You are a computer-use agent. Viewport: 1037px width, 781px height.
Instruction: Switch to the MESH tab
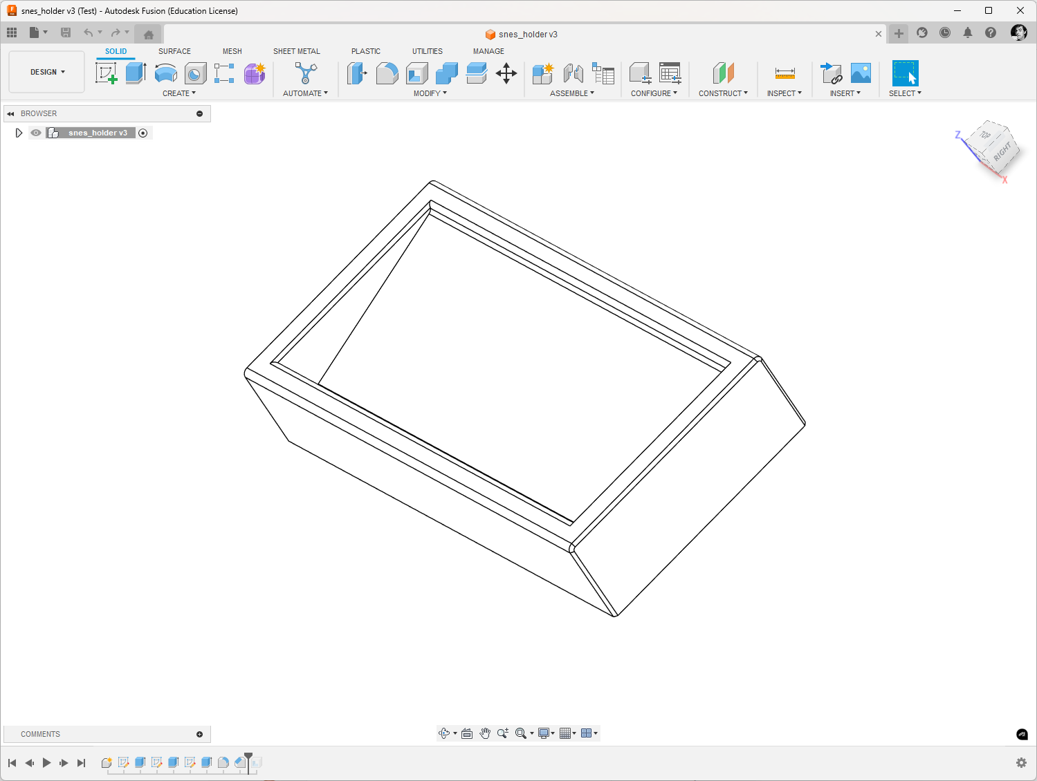click(232, 51)
